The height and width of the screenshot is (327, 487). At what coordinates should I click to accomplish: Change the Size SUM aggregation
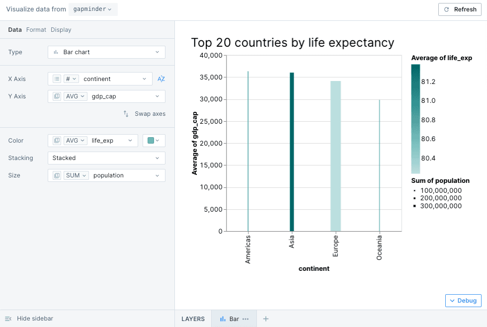(x=77, y=175)
